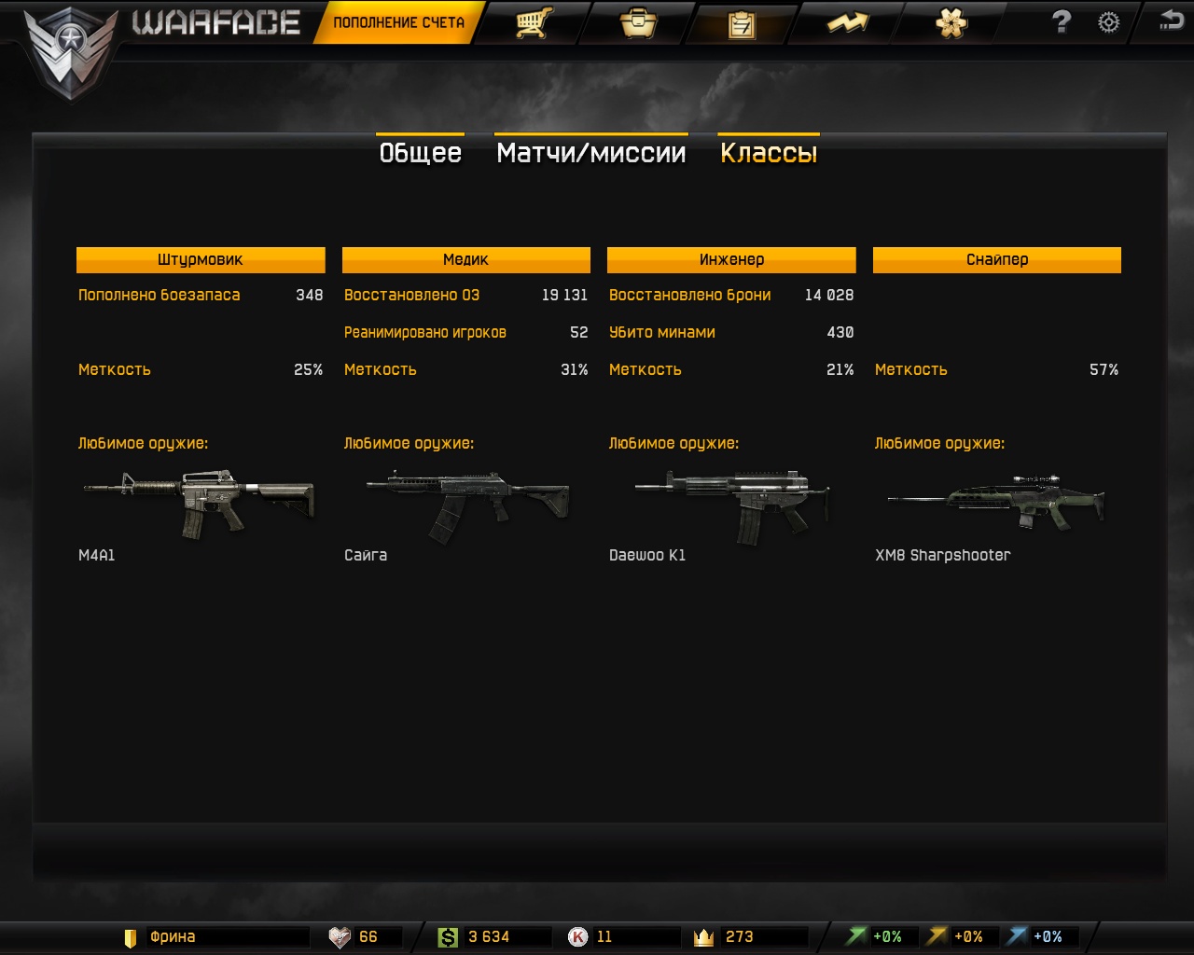The image size is (1194, 955).
Task: Click the M4A1 weapon name
Action: [x=97, y=555]
